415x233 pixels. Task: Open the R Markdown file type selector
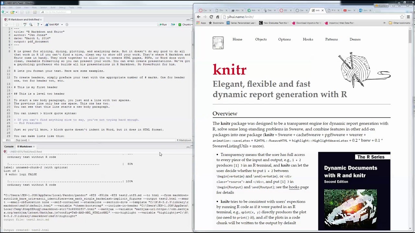pyautogui.click(x=184, y=140)
